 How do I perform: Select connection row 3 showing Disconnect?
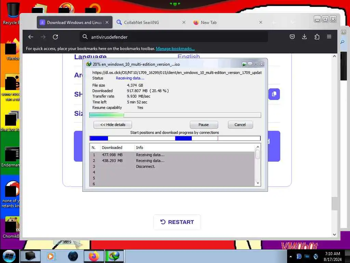172,166
